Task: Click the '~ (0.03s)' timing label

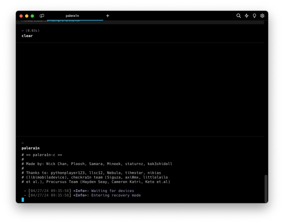Action: (31, 31)
